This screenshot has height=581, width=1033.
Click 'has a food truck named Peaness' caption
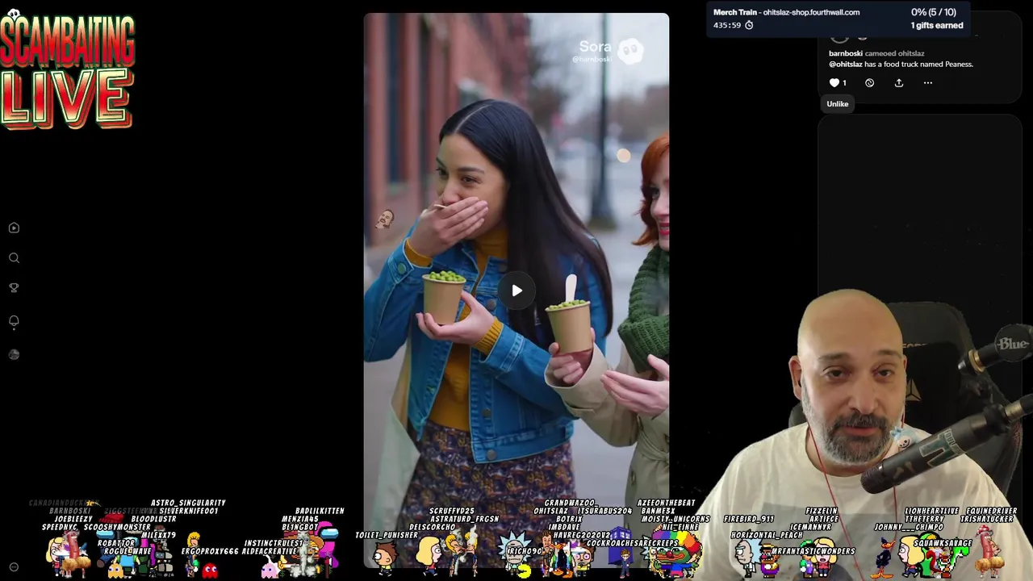[x=918, y=65]
